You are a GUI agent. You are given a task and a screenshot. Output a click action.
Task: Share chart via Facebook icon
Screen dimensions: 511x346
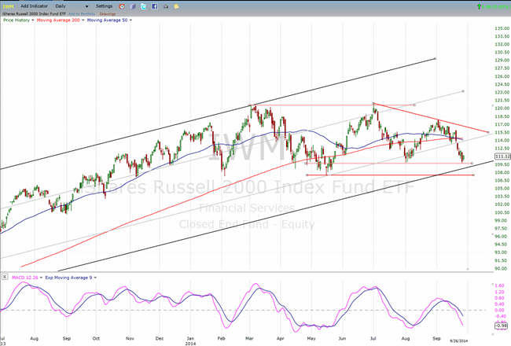tap(154, 6)
